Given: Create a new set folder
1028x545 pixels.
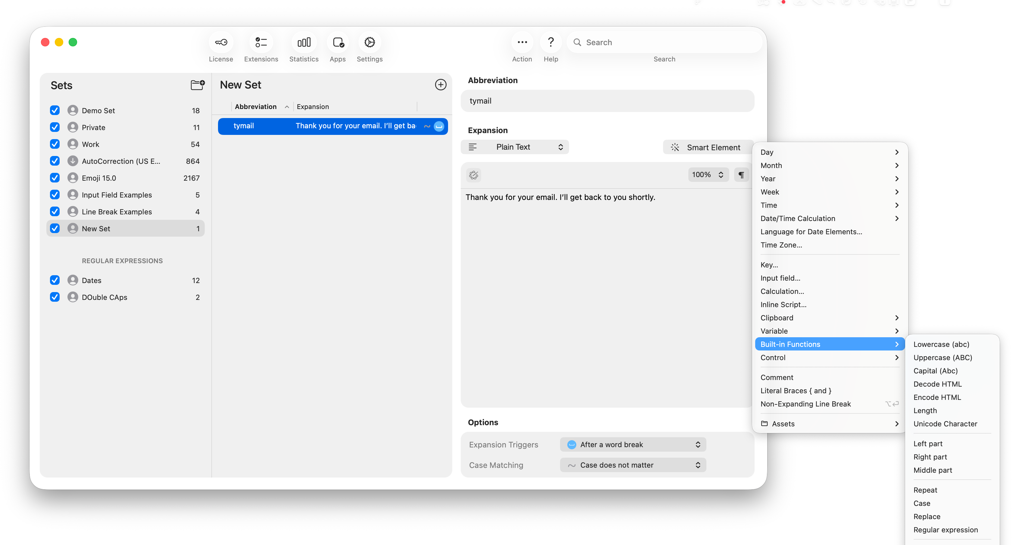Looking at the screenshot, I should point(197,85).
